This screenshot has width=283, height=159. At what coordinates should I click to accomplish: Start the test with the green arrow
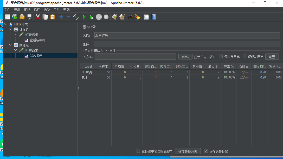click(x=84, y=17)
